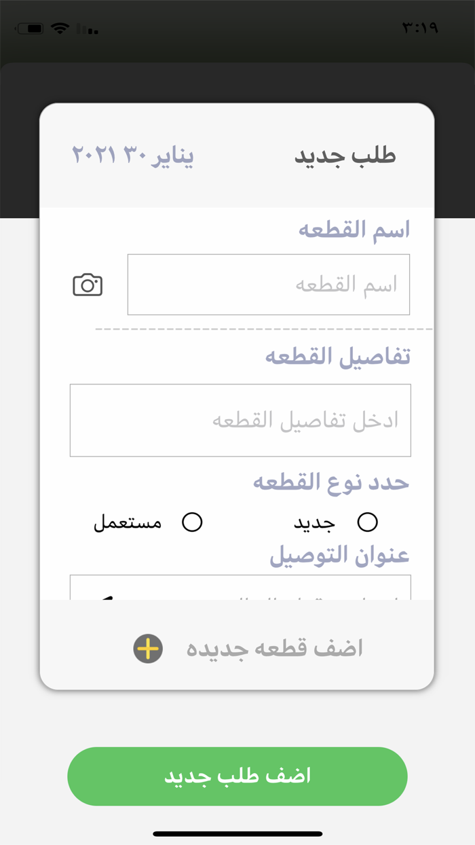Select the مستعمل radio button

(x=194, y=522)
